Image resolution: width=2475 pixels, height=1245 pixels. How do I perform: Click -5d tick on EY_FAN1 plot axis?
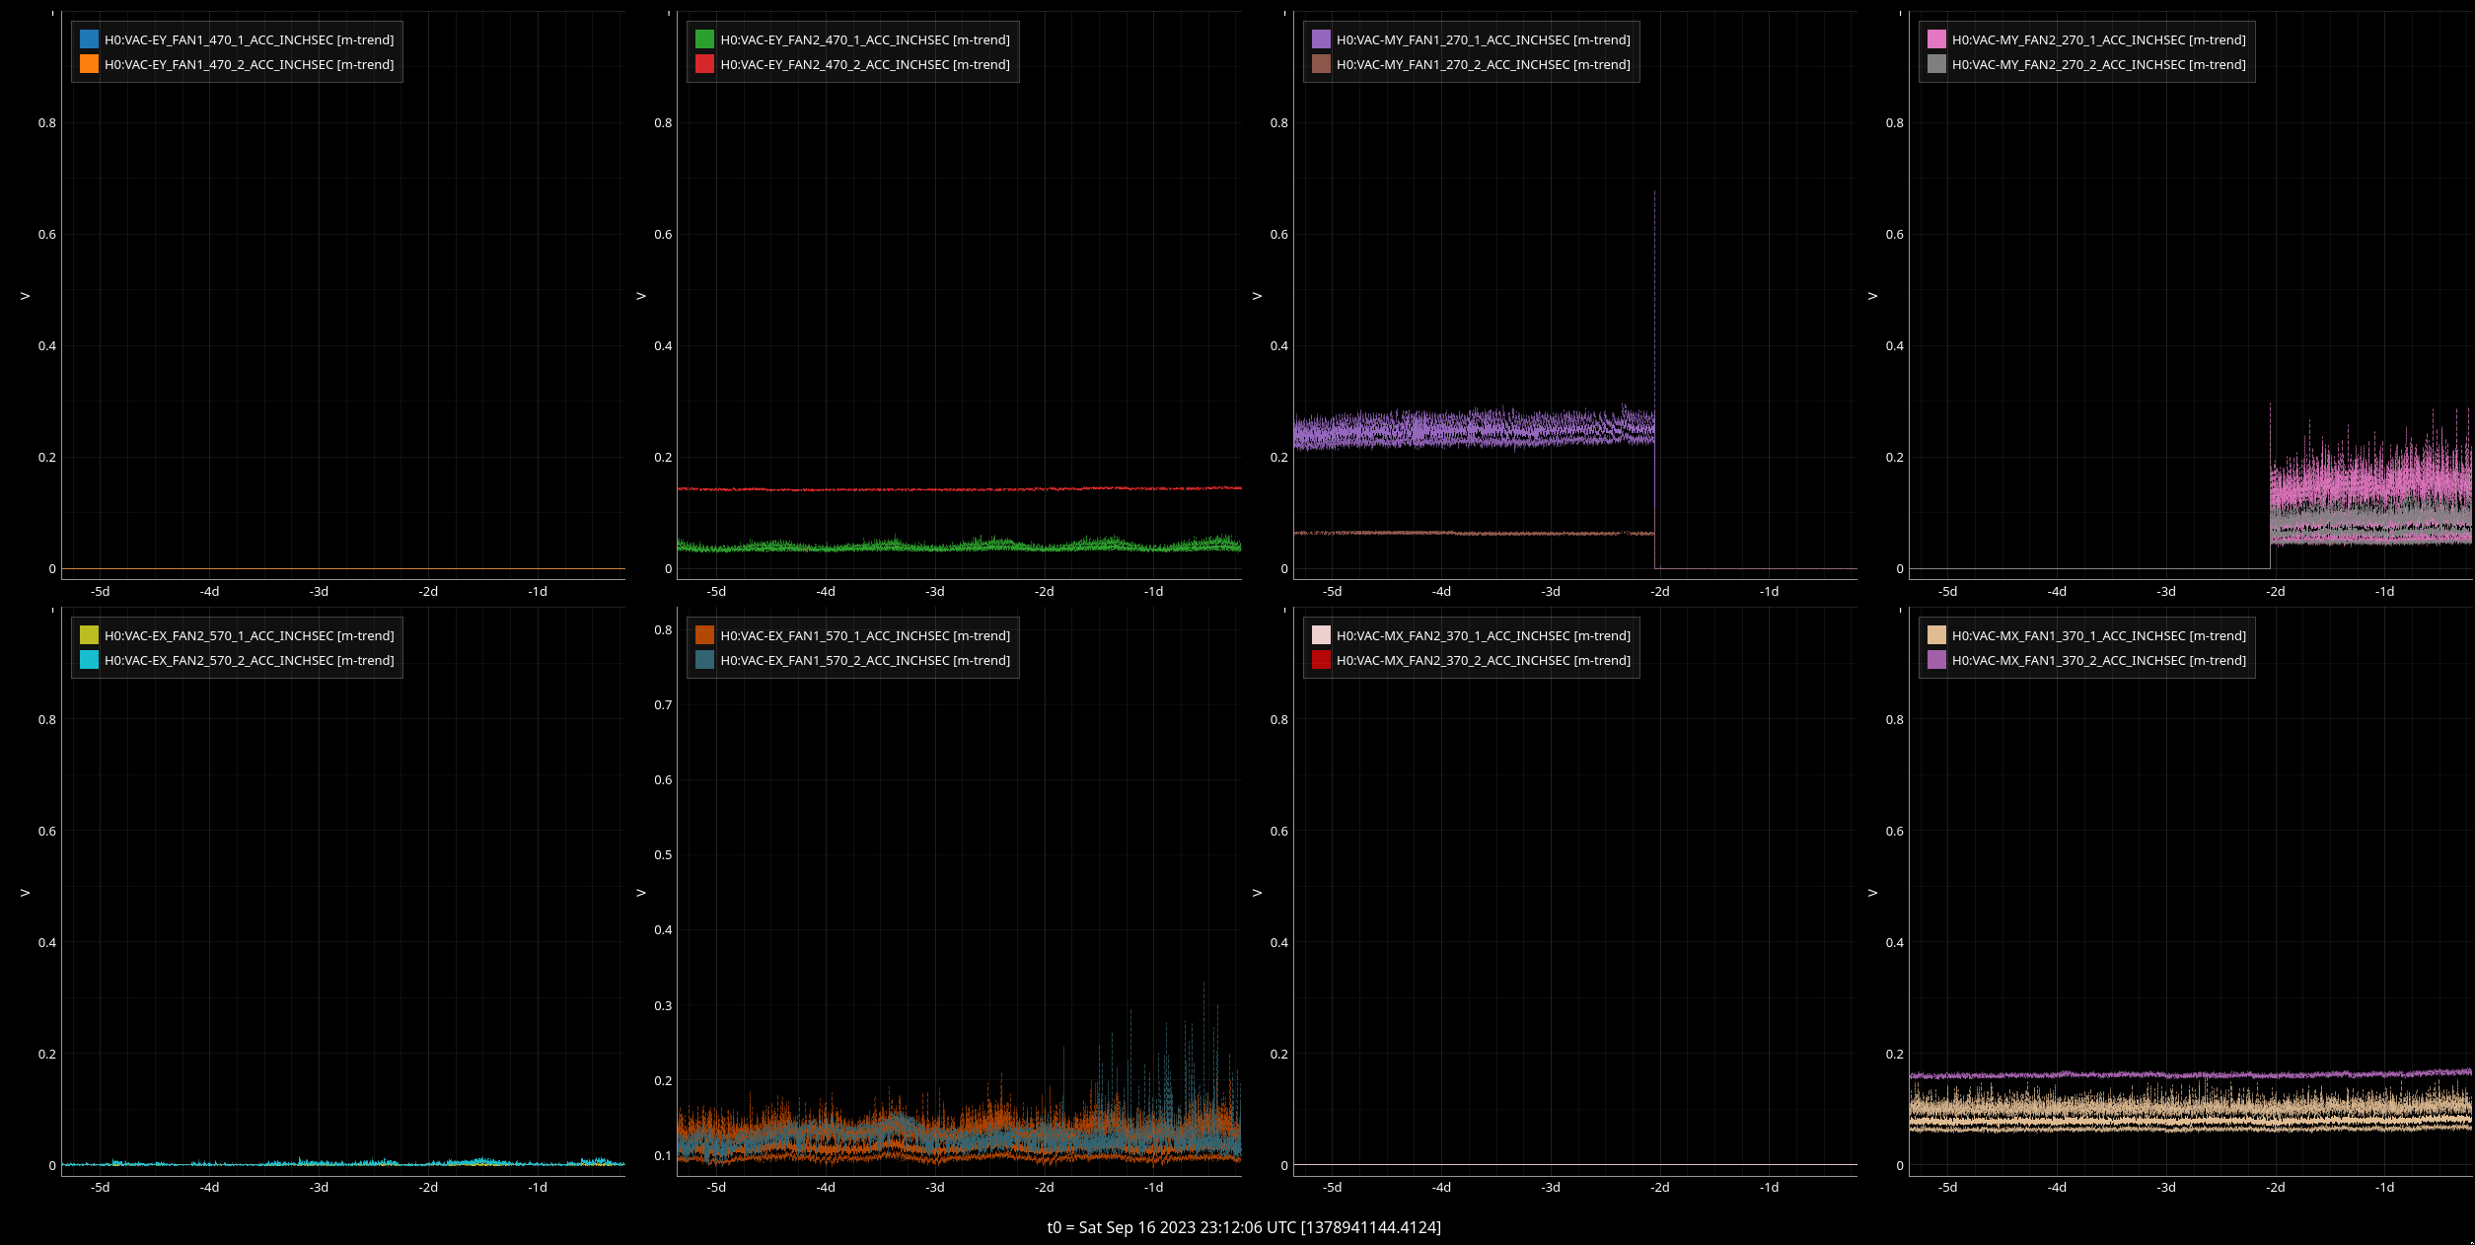click(101, 592)
